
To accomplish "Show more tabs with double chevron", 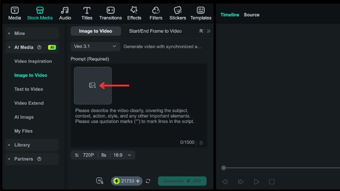I will pyautogui.click(x=209, y=31).
